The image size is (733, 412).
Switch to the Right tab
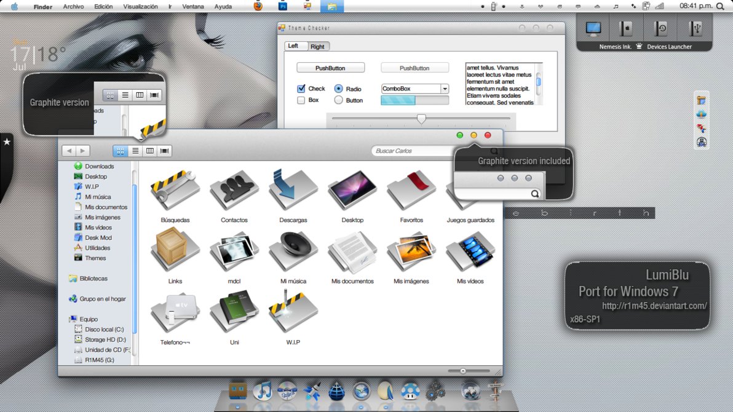[x=317, y=47]
